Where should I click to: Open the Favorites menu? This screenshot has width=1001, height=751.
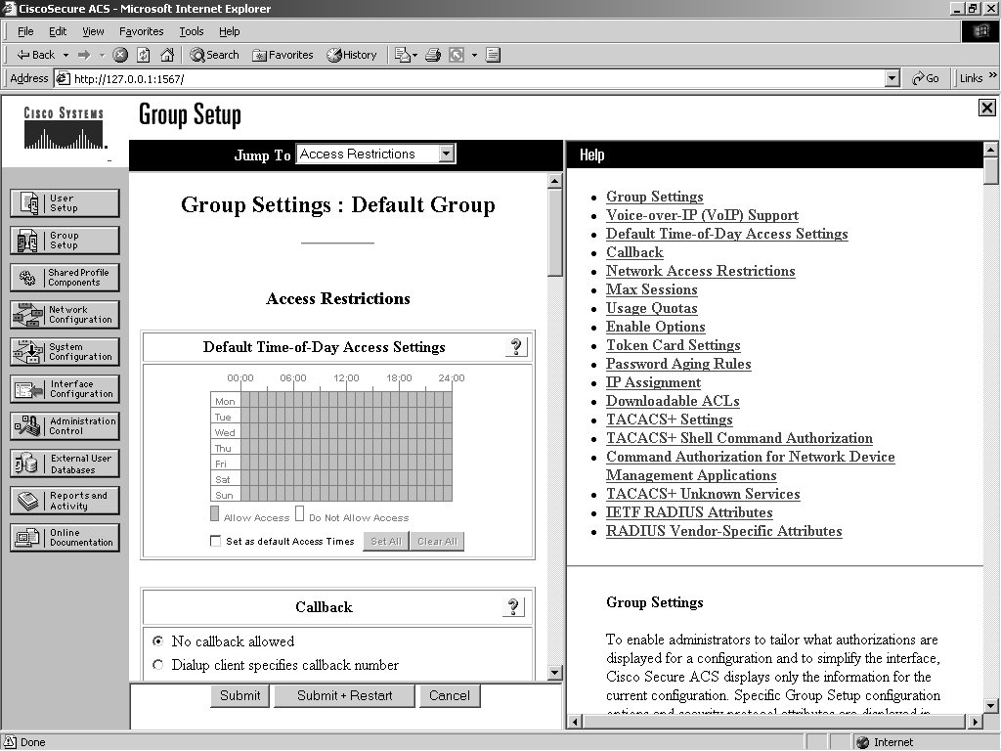point(141,31)
